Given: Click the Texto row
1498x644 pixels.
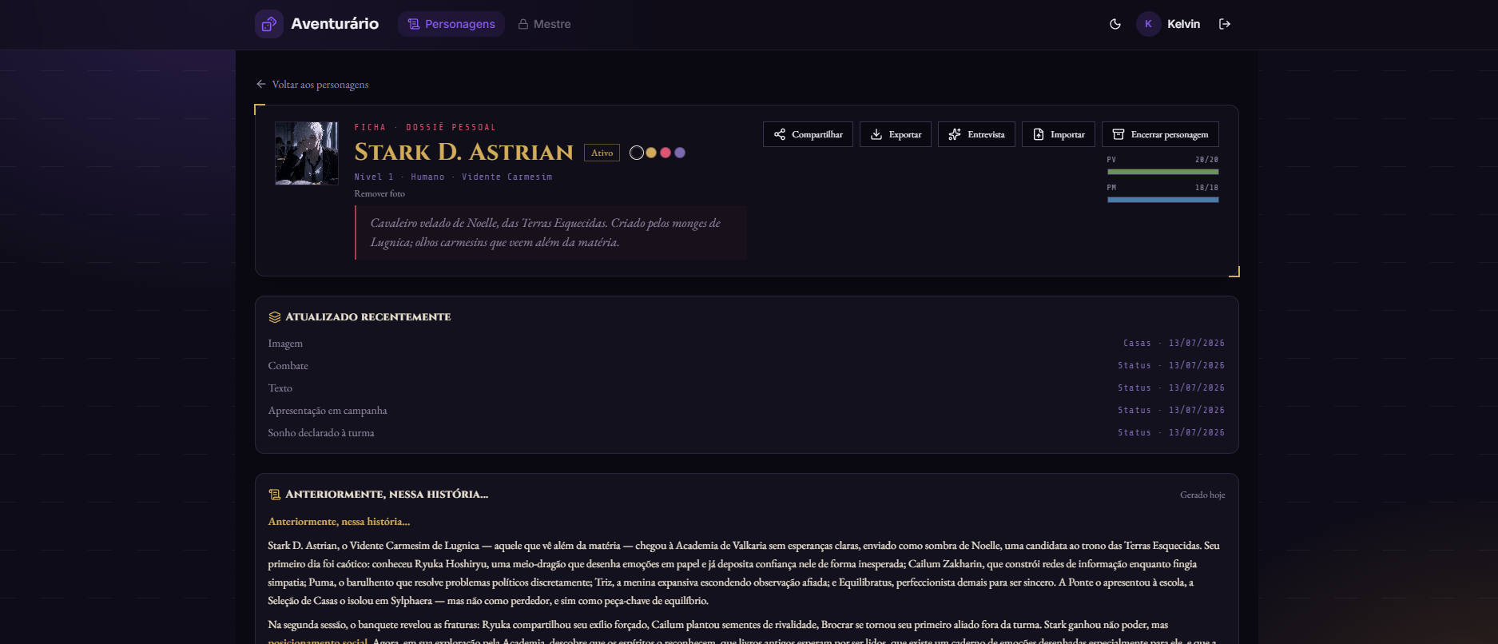Looking at the screenshot, I should tap(746, 388).
